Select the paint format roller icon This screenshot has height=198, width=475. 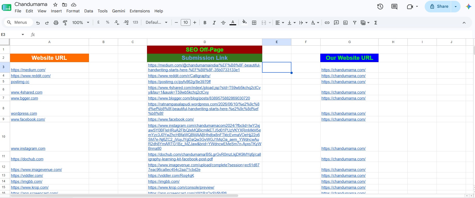pyautogui.click(x=65, y=23)
